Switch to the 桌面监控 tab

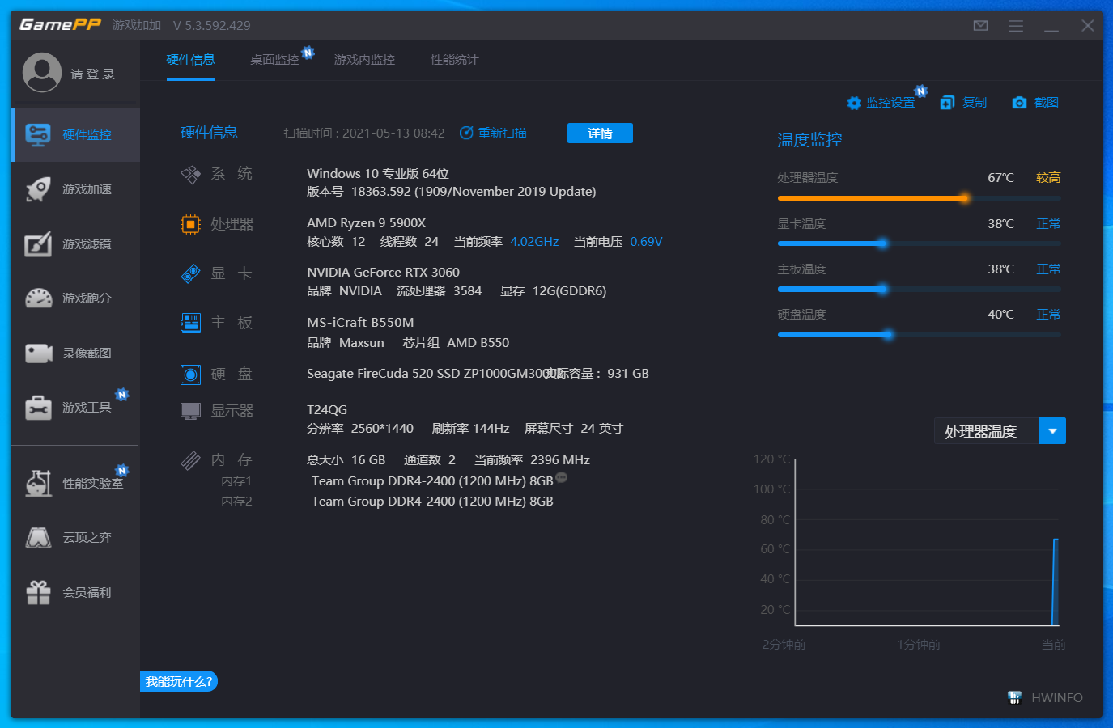(274, 59)
